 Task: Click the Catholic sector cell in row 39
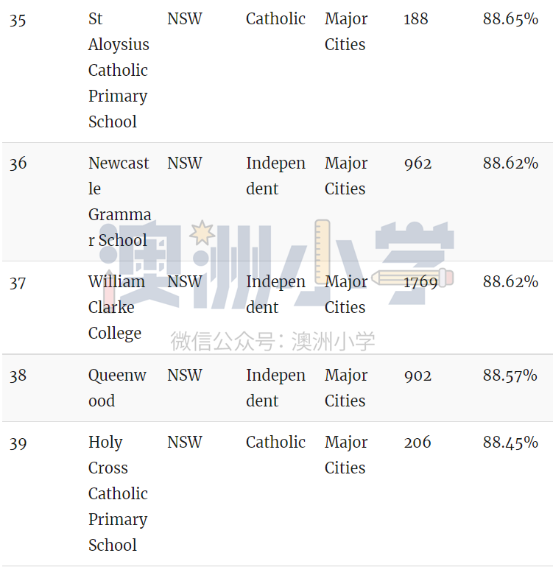[275, 443]
